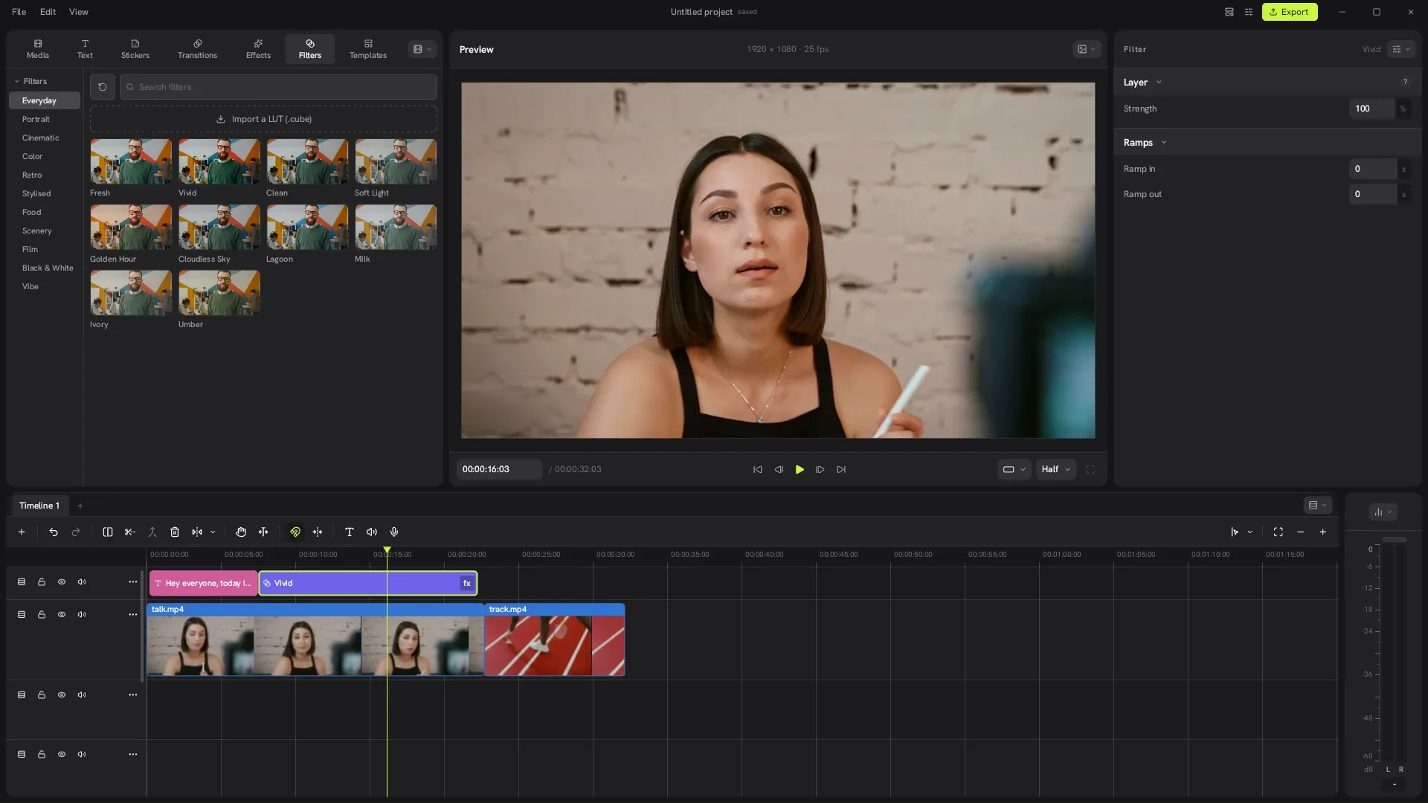Delete selection with the trash icon
Viewport: 1428px width, 803px height.
pos(175,532)
